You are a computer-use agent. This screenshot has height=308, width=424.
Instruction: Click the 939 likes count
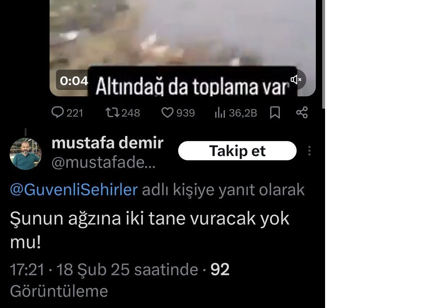[x=185, y=113]
